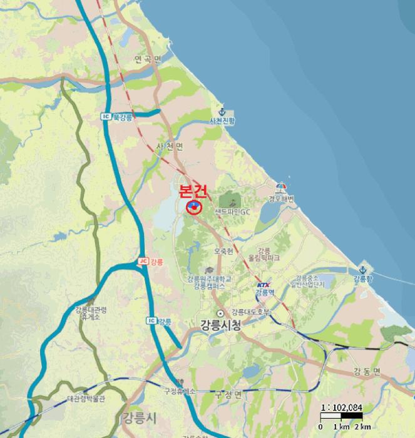Viewport: 415px width, 438px height.
Task: Click the 북강릉 IC interchange badge
Action: (106, 116)
